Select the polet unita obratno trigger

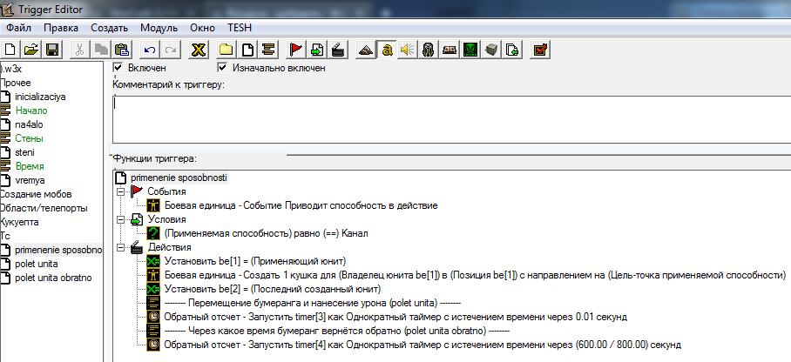click(53, 278)
